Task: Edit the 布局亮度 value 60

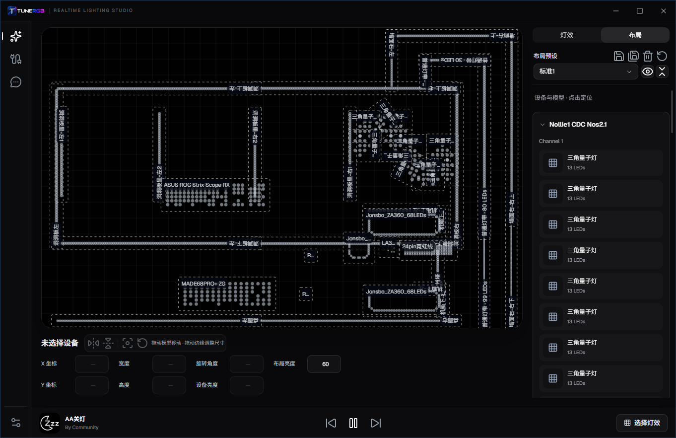Action: pyautogui.click(x=324, y=364)
